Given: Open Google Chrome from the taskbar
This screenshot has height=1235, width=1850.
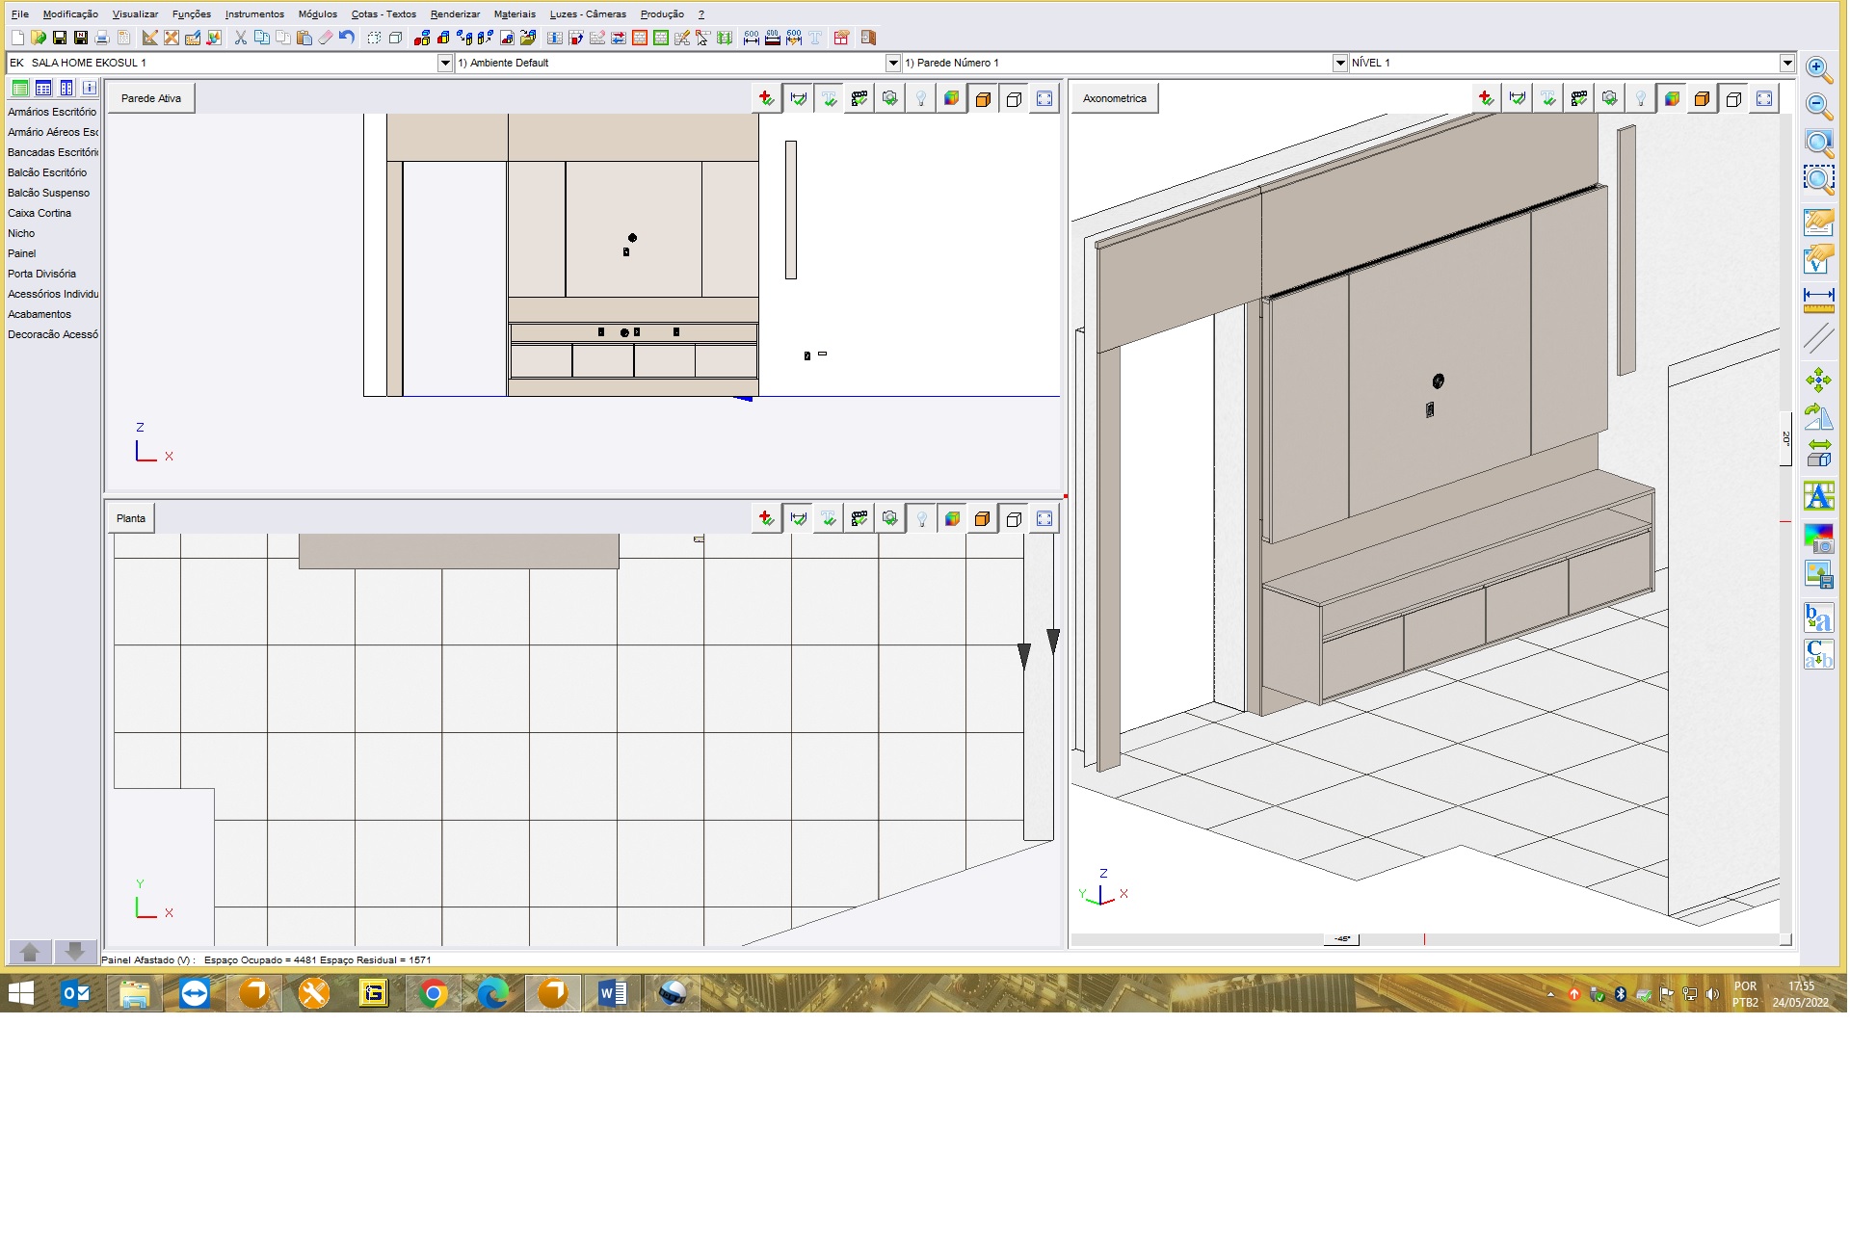Looking at the screenshot, I should (x=434, y=993).
